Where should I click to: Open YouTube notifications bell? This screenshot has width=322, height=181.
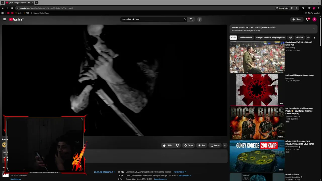pos(307,19)
